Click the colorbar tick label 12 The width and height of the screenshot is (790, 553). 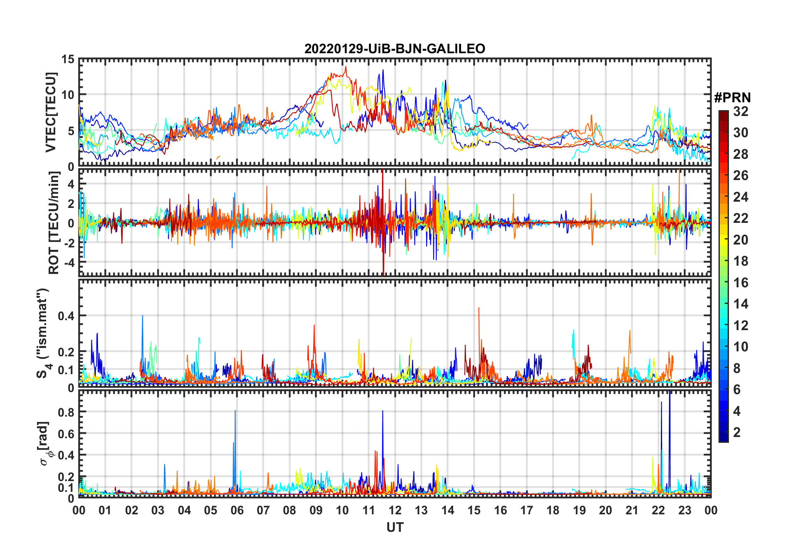[741, 326]
